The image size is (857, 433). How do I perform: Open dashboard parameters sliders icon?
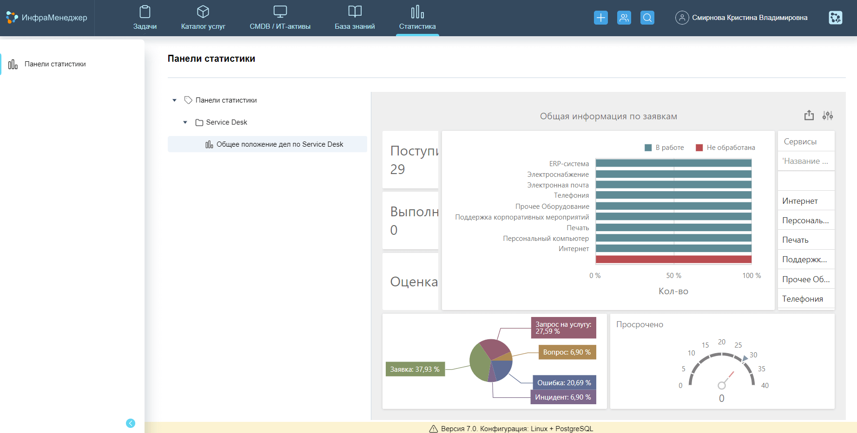point(828,115)
